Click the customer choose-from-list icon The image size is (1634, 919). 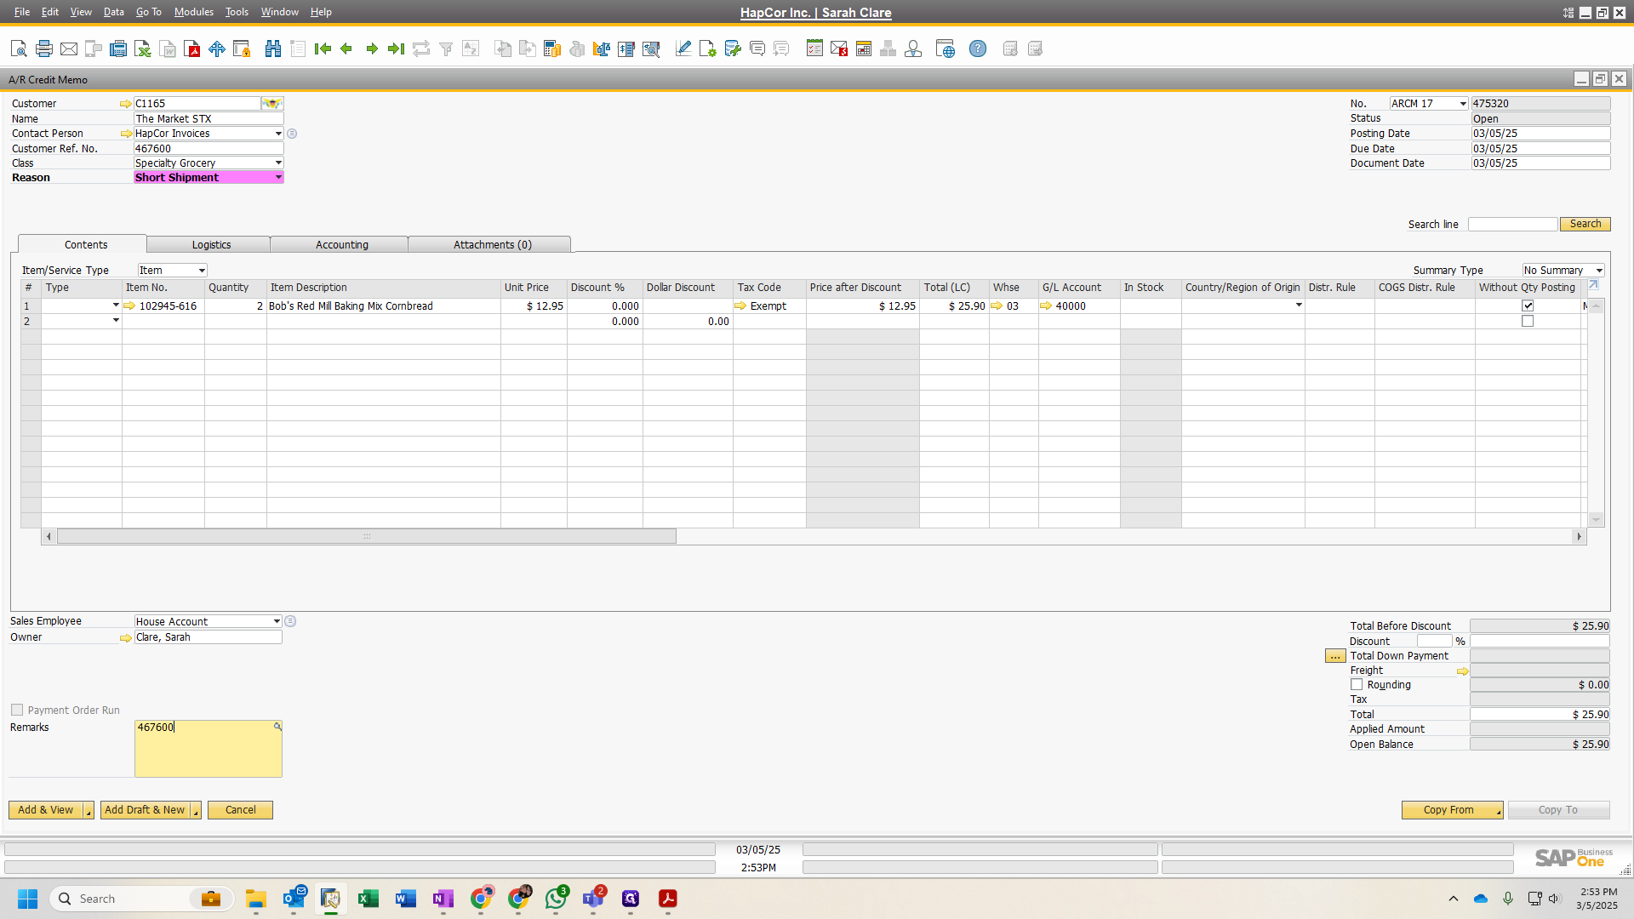tap(271, 104)
